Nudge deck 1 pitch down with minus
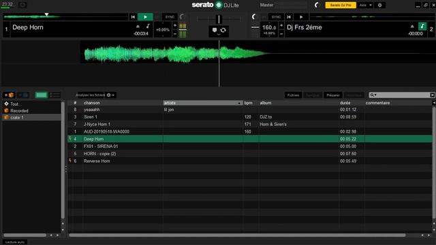This screenshot has width=436, height=245. point(175,34)
